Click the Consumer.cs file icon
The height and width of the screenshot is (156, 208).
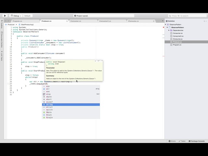tap(171, 33)
